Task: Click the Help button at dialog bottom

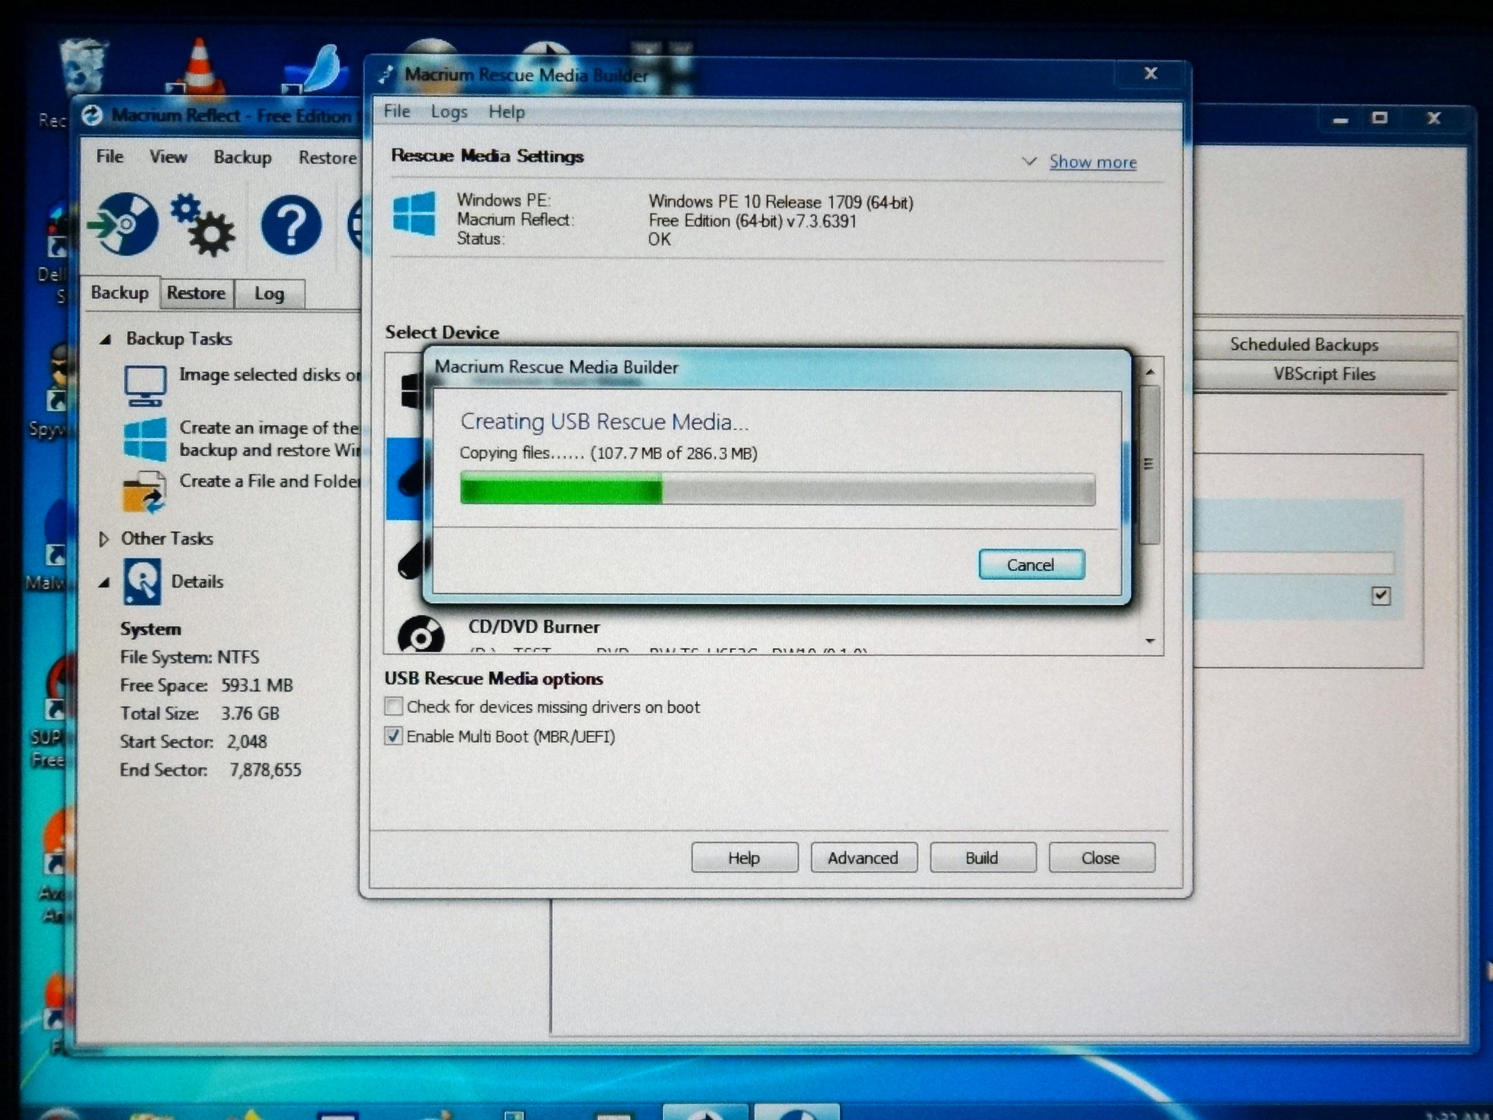Action: [x=744, y=857]
